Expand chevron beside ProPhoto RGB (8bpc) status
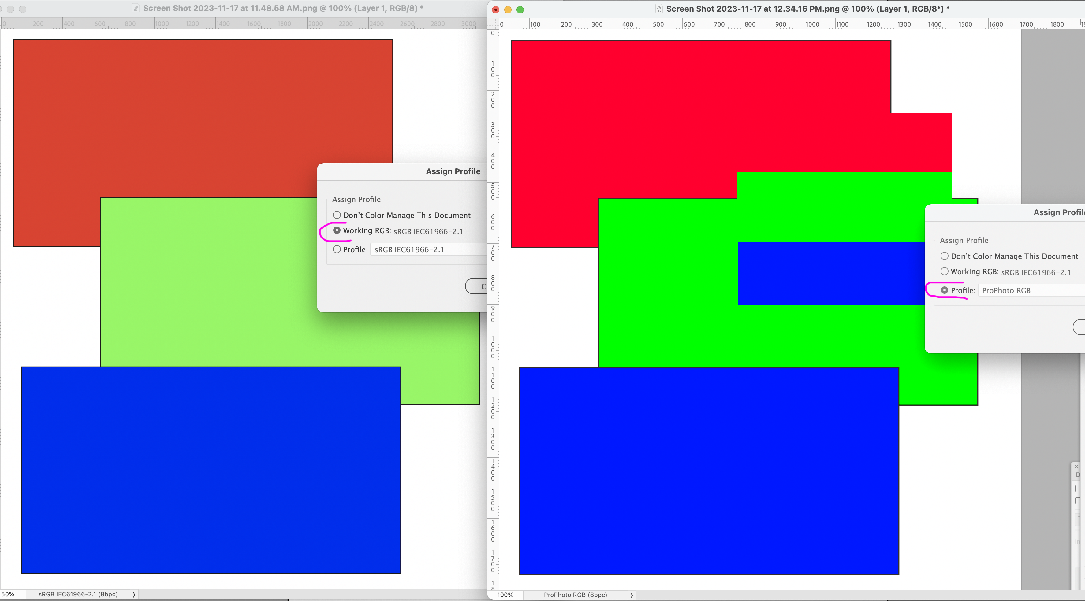Image resolution: width=1085 pixels, height=601 pixels. 631,595
